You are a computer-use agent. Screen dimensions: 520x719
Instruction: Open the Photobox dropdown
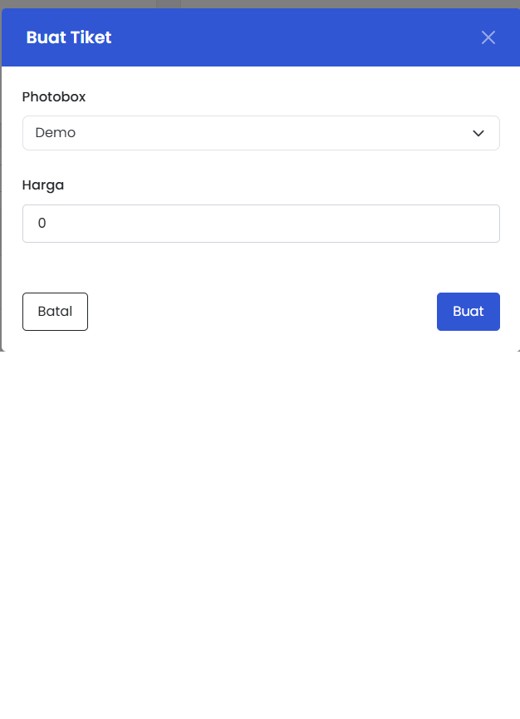click(261, 133)
